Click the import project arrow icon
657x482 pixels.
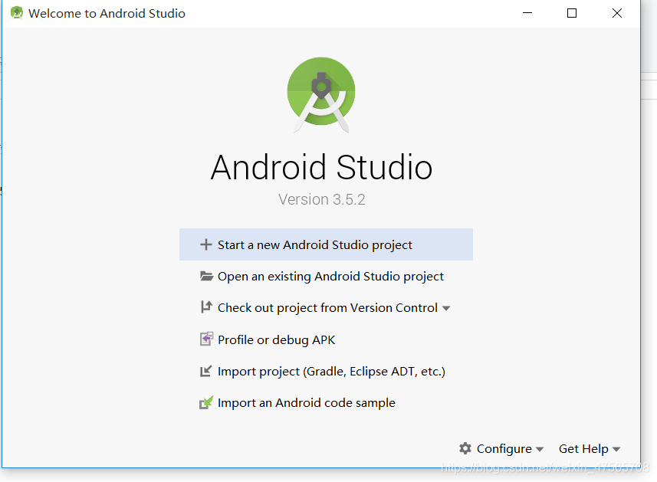click(205, 371)
